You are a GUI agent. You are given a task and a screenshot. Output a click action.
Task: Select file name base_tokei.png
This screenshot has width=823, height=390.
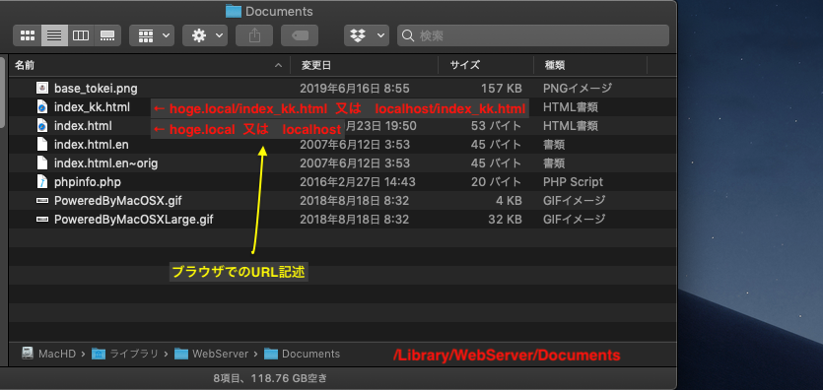[96, 88]
